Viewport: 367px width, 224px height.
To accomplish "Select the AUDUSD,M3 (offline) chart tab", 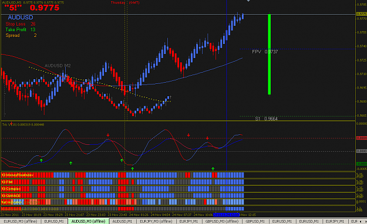I will (88, 221).
